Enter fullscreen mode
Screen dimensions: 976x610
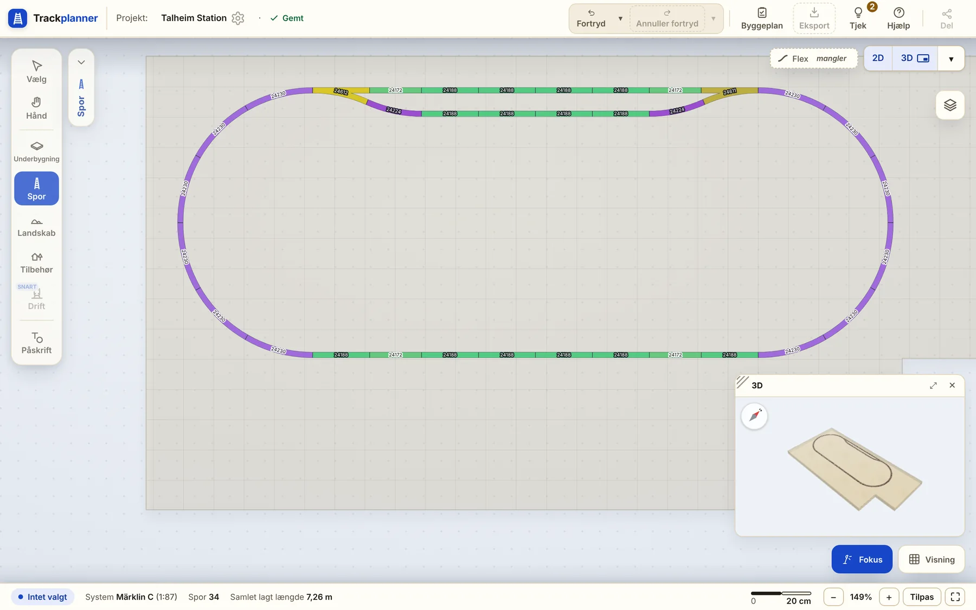955,597
